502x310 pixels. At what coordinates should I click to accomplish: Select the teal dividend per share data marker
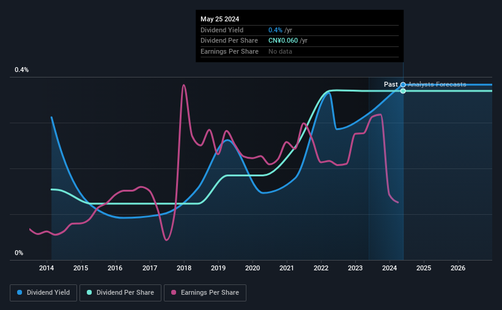(x=403, y=91)
